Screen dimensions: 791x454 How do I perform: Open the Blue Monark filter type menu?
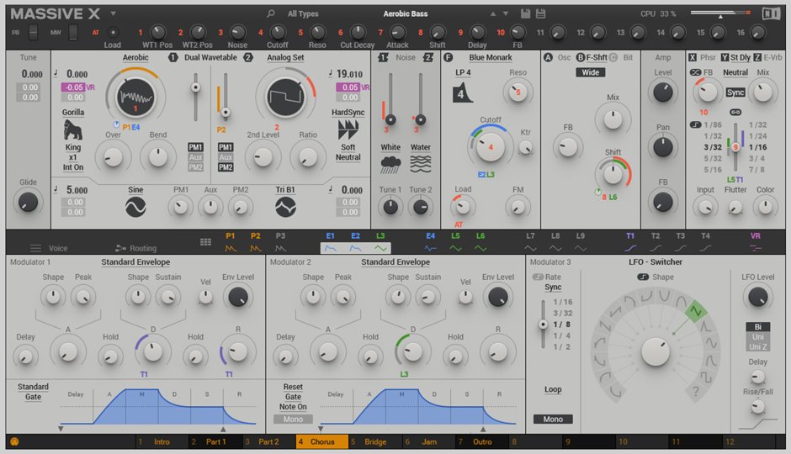point(489,57)
